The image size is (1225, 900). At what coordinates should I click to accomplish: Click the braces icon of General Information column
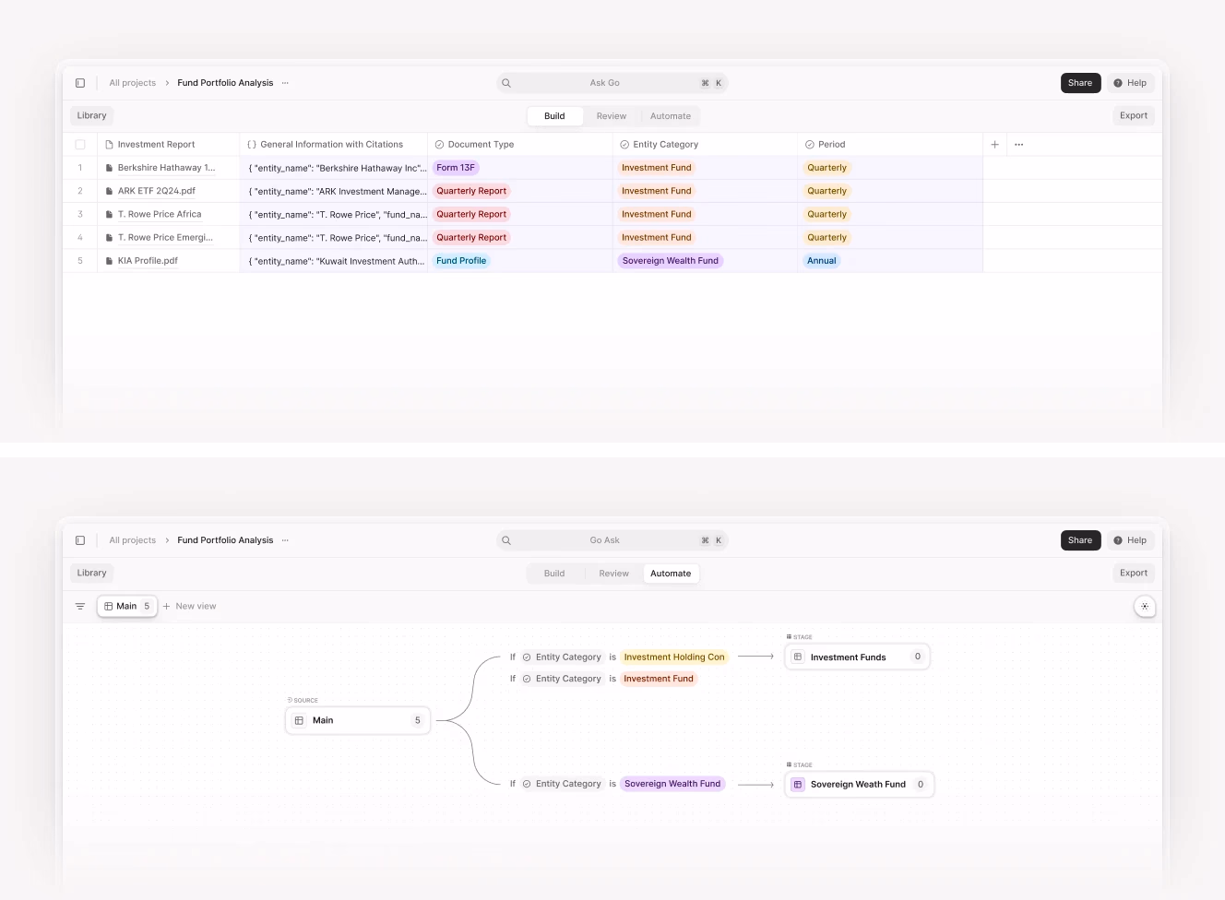point(252,145)
